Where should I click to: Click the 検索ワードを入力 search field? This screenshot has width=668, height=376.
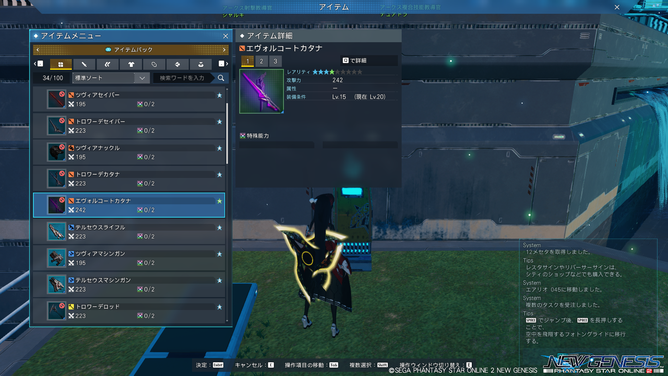[183, 78]
